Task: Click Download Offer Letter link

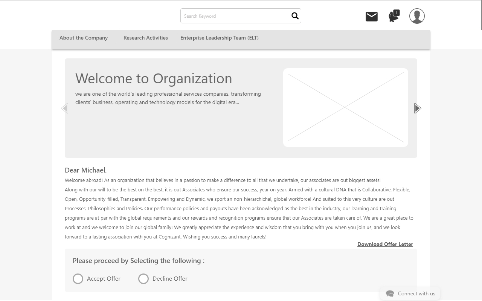Action: [385, 244]
